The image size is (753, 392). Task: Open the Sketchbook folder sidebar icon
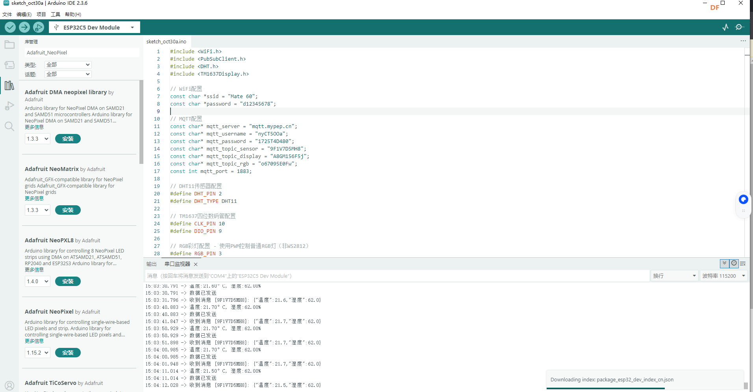click(x=9, y=45)
